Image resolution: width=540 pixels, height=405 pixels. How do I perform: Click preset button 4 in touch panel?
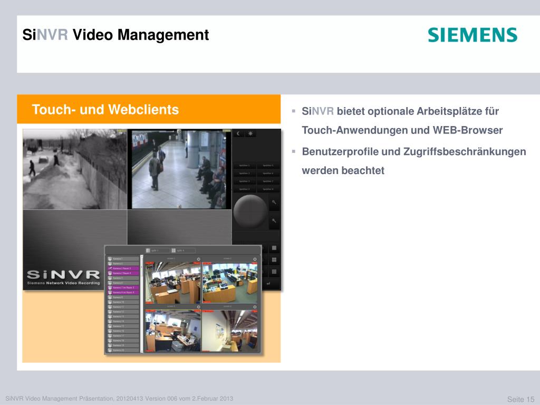coord(244,189)
